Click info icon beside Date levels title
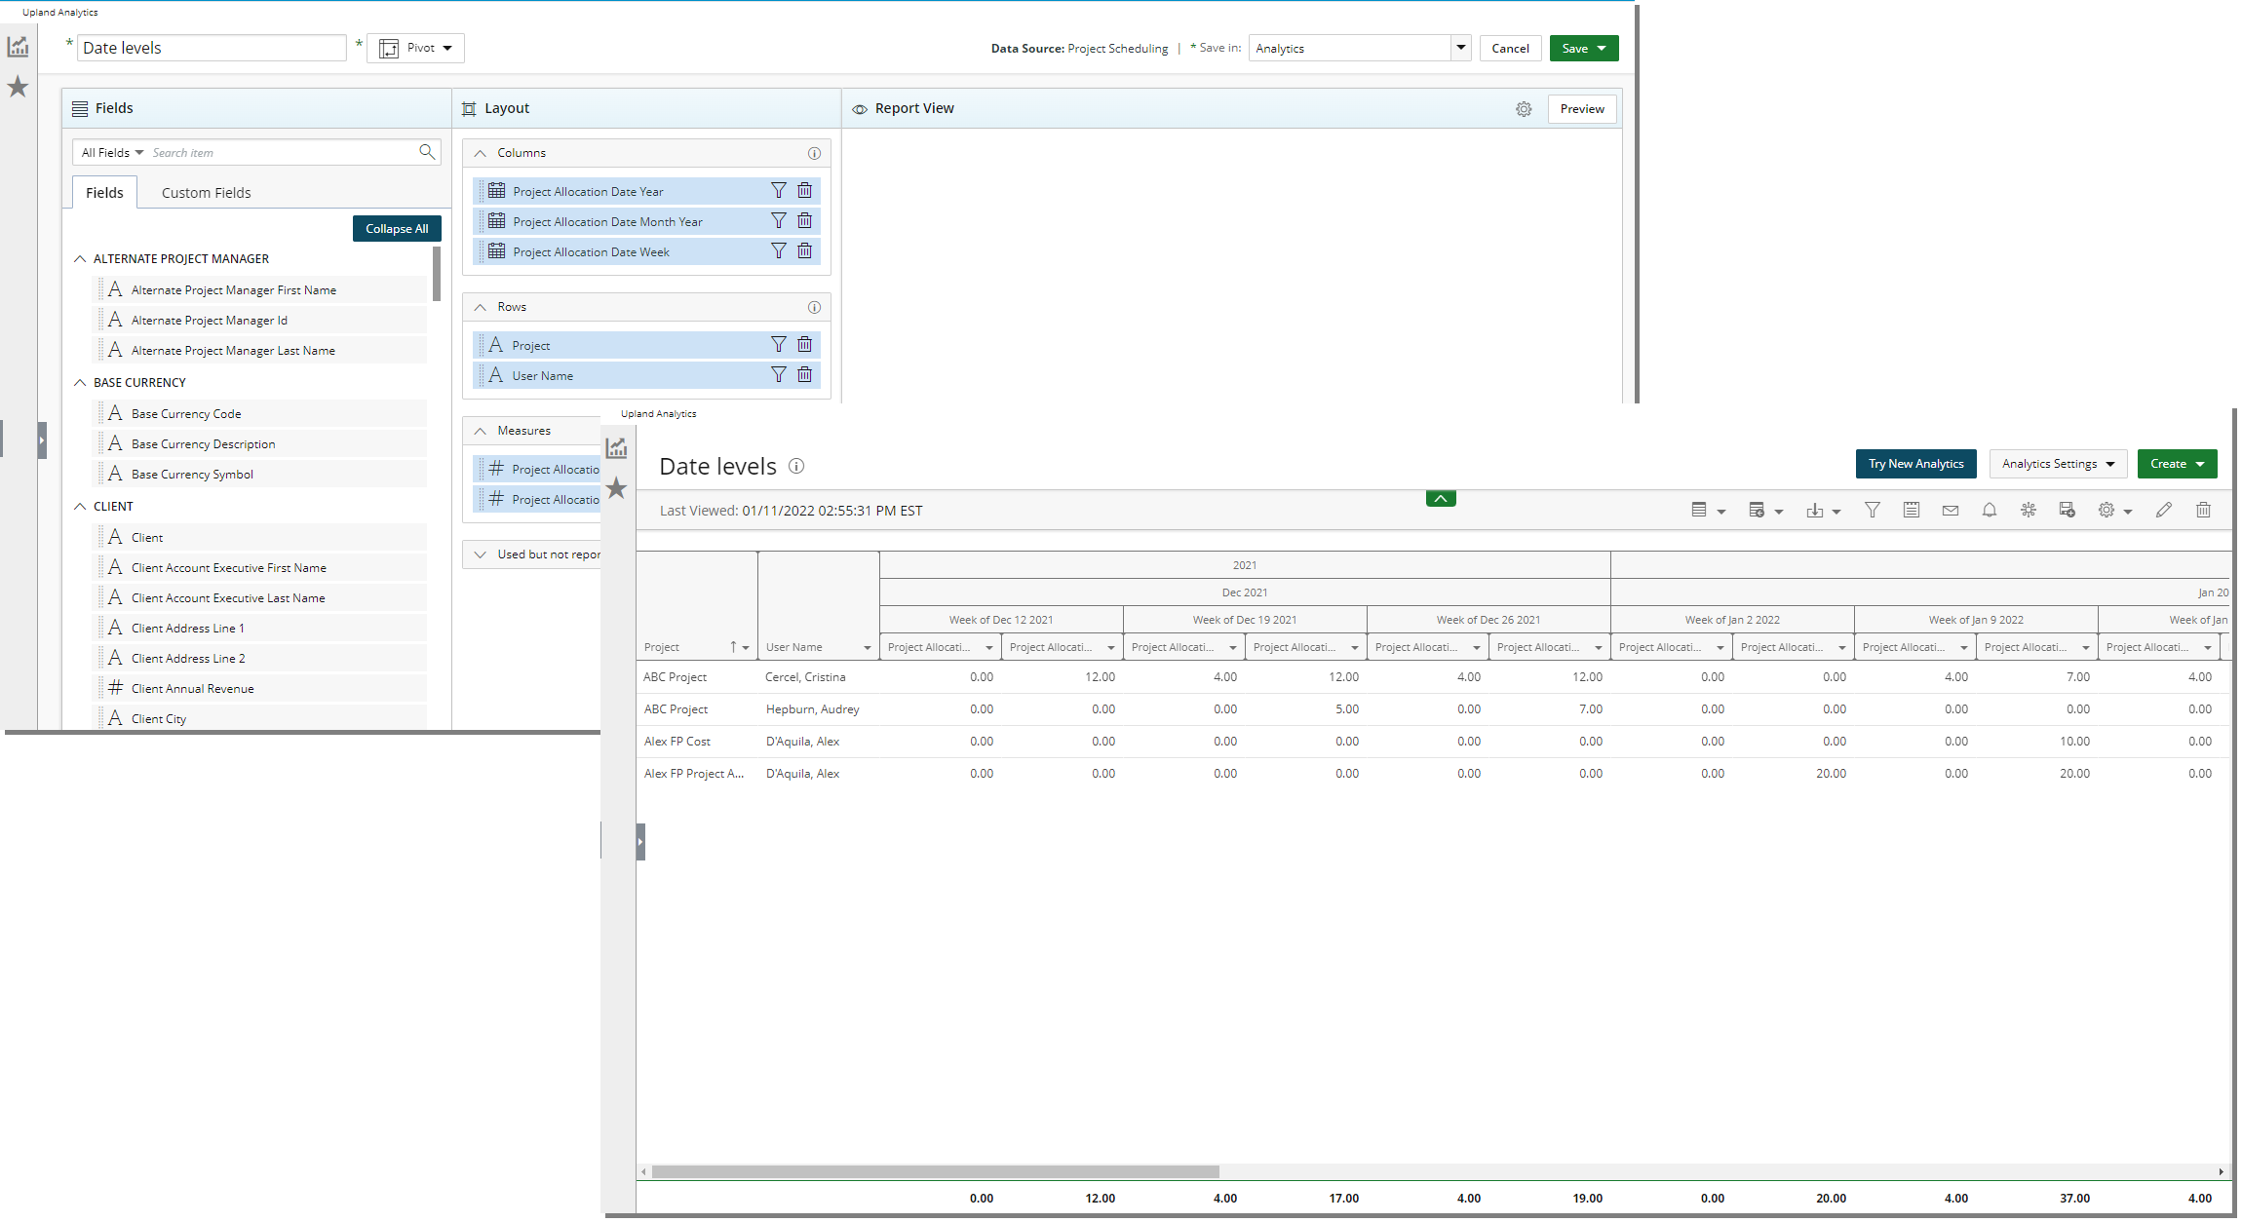2242x1223 pixels. point(796,466)
